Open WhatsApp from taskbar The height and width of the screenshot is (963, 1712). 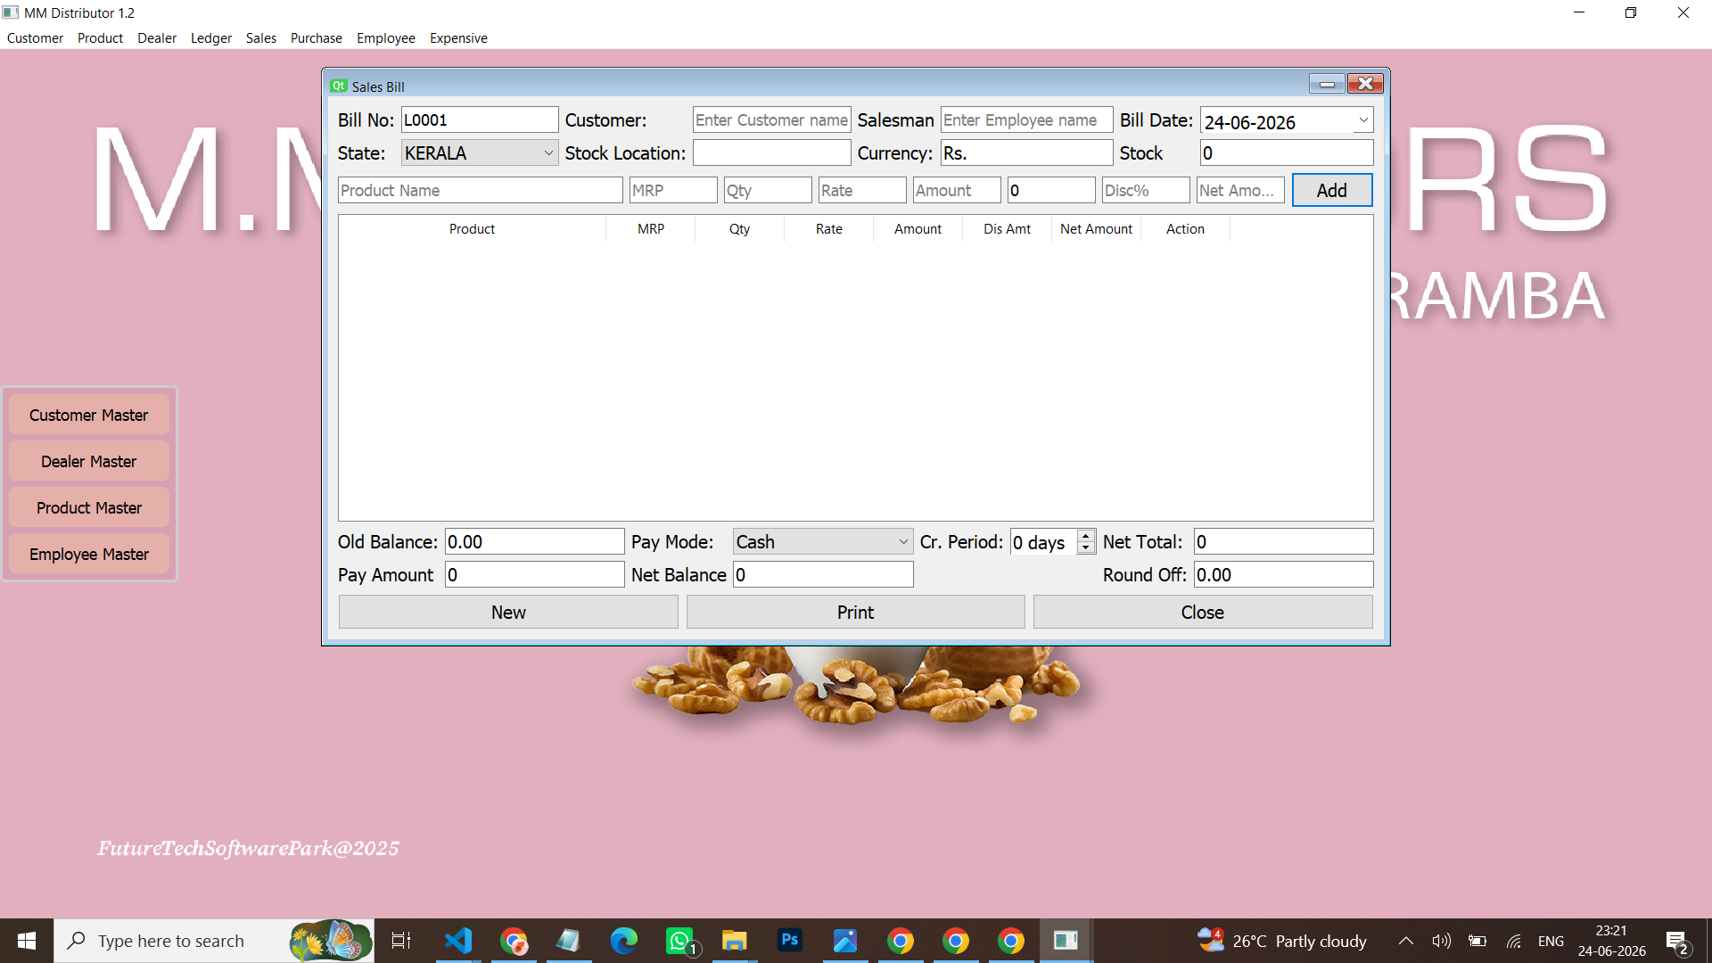pyautogui.click(x=679, y=941)
